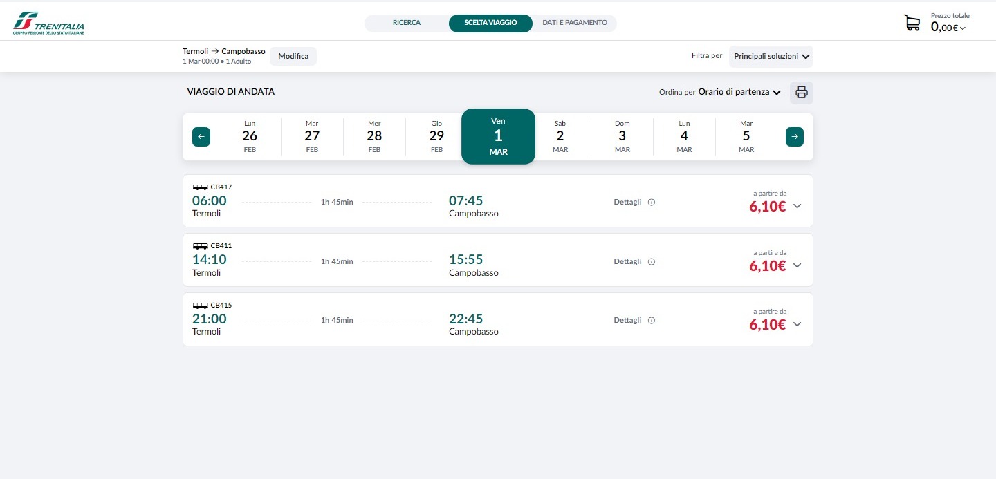Viewport: 996px width, 479px height.
Task: Click the 6,10€ price on the 14:10 trip
Action: (768, 265)
